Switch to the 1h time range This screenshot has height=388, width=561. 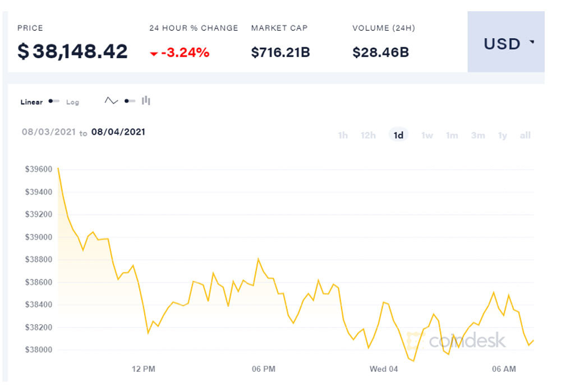click(343, 135)
